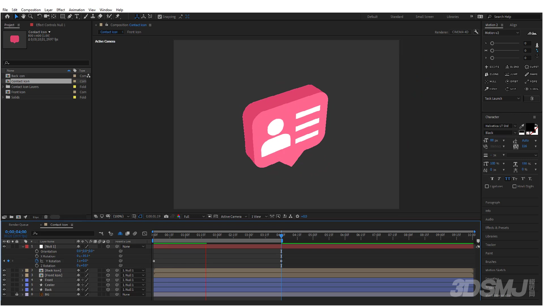
Task: Enable the Ligatures checkbox
Action: (487, 187)
